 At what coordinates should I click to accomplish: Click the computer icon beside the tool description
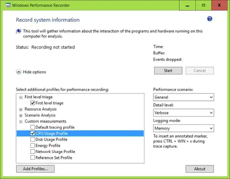tap(18, 31)
